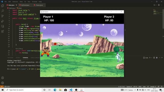Add a new terminal with plus icon
The image size is (164, 92).
pos(150,57)
